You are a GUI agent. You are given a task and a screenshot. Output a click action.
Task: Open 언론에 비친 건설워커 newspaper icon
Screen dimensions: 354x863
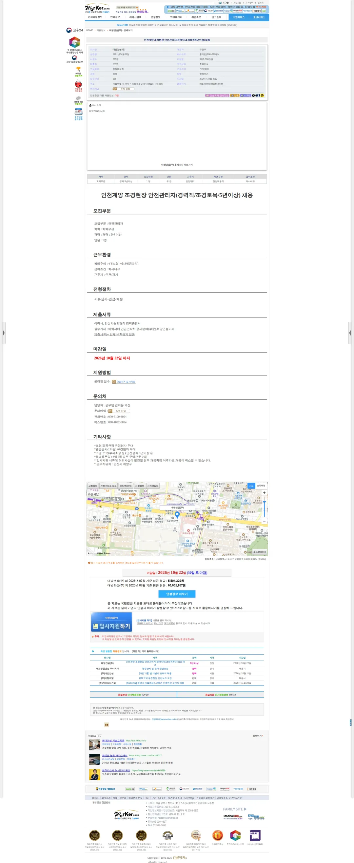78,100
